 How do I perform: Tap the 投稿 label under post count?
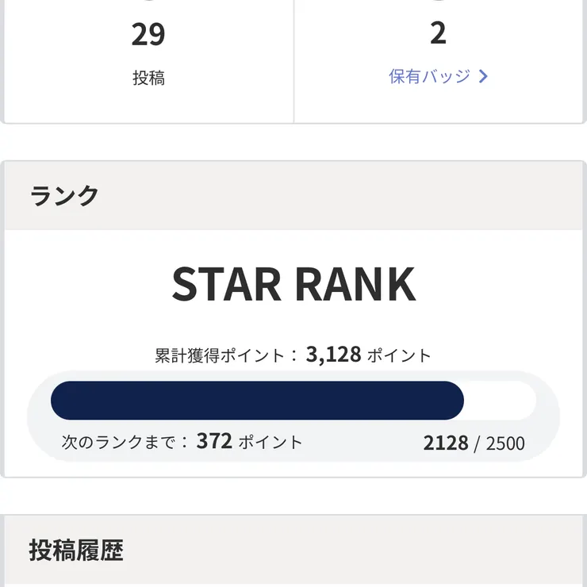(x=148, y=78)
